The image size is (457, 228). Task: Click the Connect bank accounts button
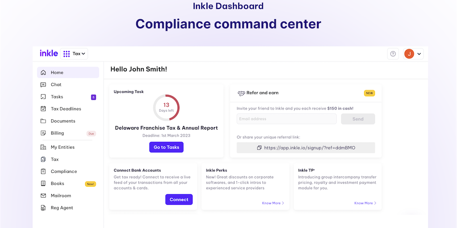(179, 199)
